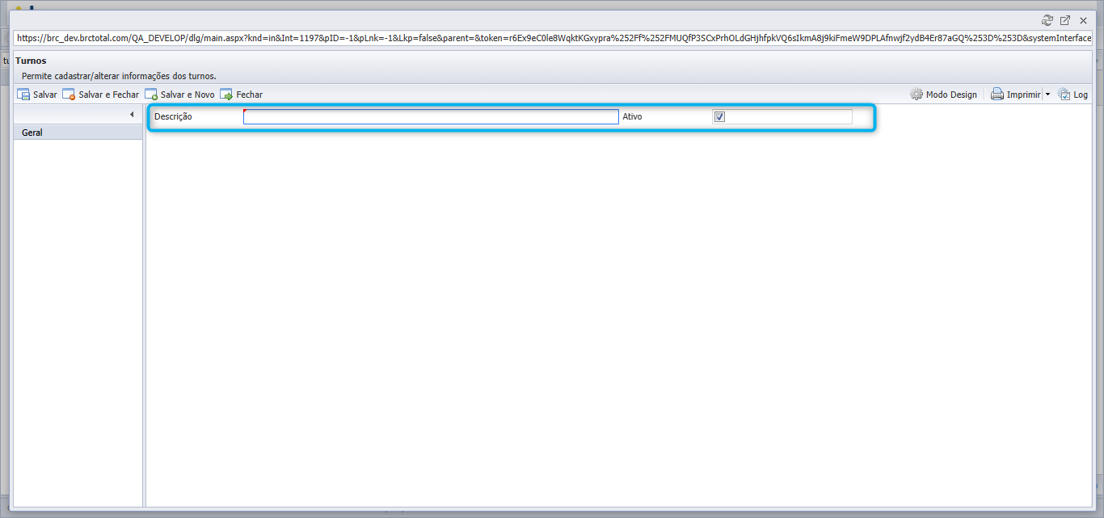Close the Turnos dialog window

tap(1083, 20)
